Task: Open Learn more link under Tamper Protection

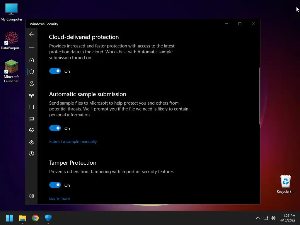Action: coord(59,198)
